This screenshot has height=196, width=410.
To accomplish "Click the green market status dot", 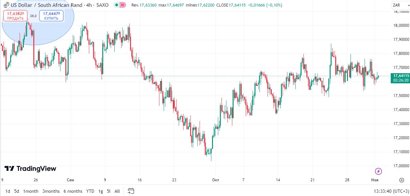I will 116,5.
